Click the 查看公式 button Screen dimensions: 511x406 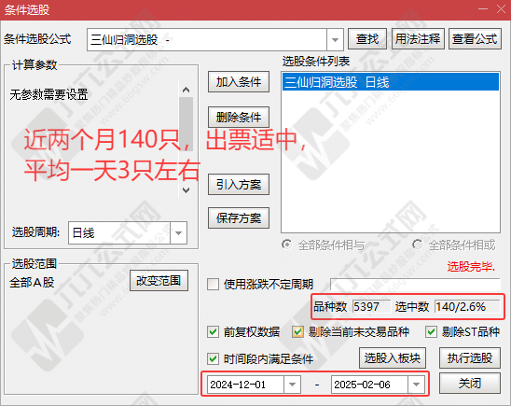click(x=475, y=39)
